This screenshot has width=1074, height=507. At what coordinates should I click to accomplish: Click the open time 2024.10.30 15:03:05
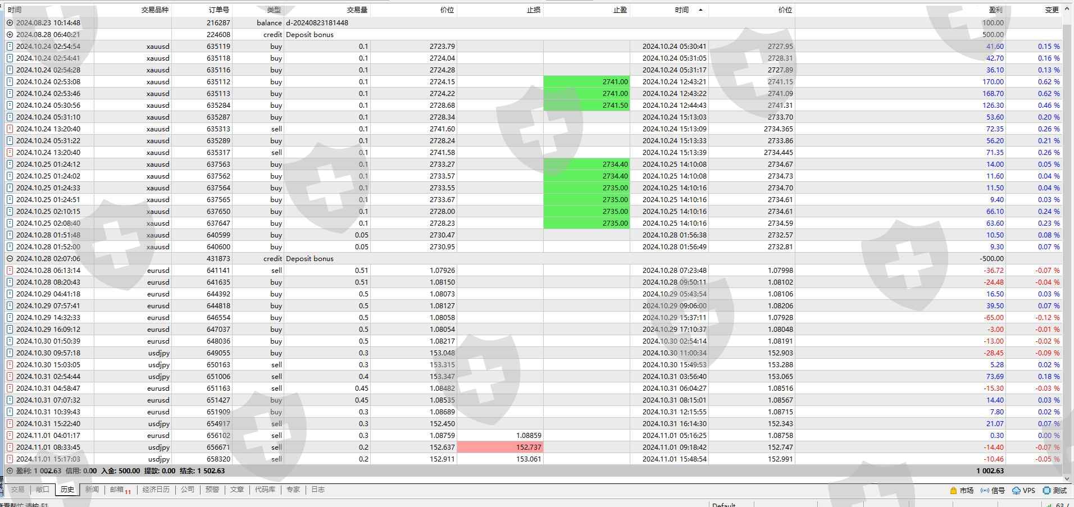pos(48,365)
